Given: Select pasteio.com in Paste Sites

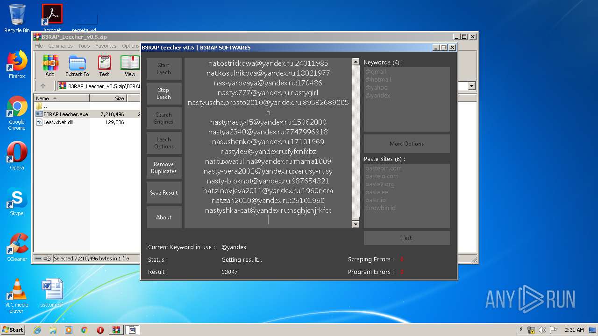Looking at the screenshot, I should 382,176.
